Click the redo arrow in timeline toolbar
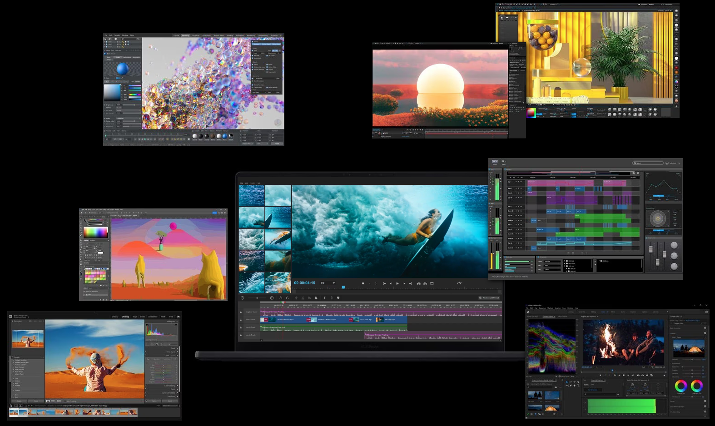715x426 pixels. click(x=287, y=298)
